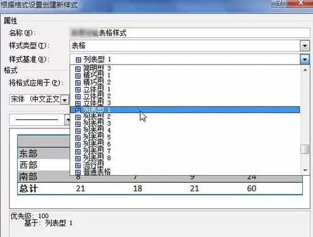313x237 pixels.
Task: Click the 60 total cell in preview
Action: (252, 188)
